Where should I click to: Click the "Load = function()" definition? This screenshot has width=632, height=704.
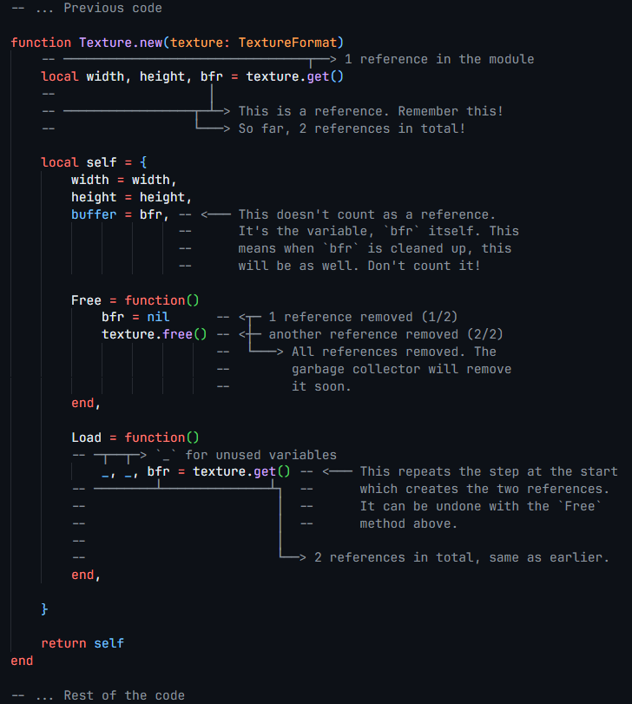coord(135,438)
